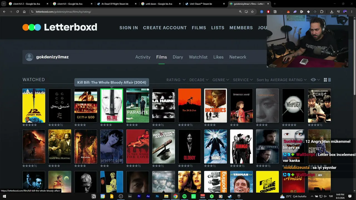Launch After Effects from the taskbar
This screenshot has height=200, width=356.
click(148, 196)
